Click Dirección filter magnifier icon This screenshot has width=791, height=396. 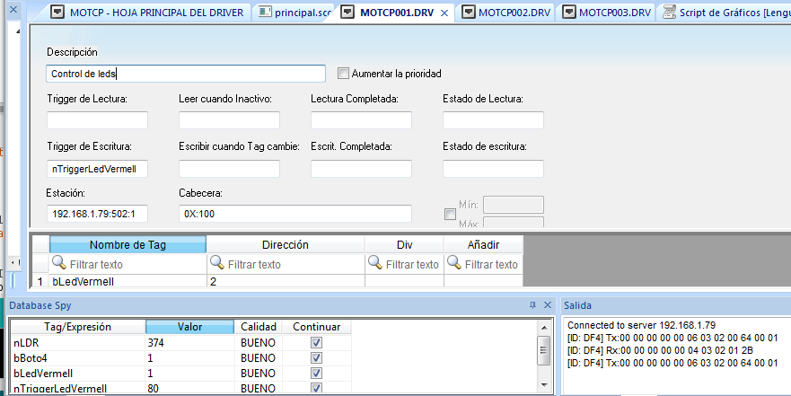click(217, 263)
